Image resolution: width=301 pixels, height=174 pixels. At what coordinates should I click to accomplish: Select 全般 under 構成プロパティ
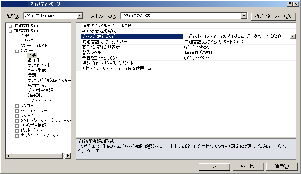(x=25, y=36)
